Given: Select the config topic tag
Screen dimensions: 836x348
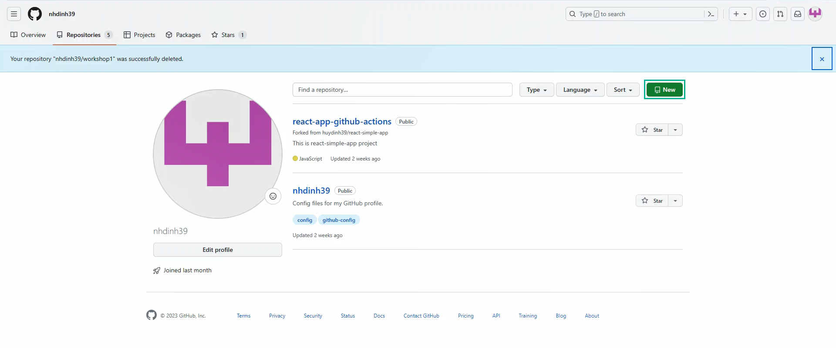Looking at the screenshot, I should click(x=305, y=220).
